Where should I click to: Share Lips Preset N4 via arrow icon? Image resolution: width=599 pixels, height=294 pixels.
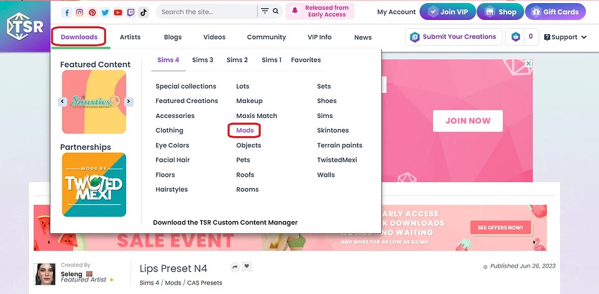(235, 267)
